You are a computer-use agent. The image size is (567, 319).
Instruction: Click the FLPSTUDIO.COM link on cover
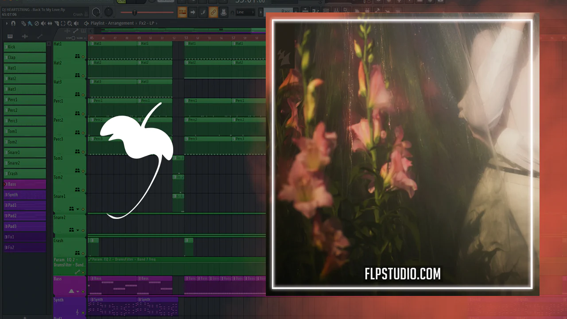pos(403,274)
